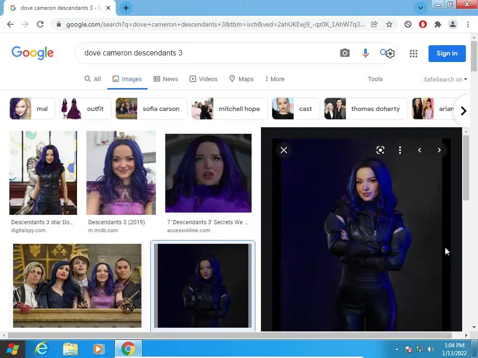Open the m.imdb.com source link

(103, 230)
